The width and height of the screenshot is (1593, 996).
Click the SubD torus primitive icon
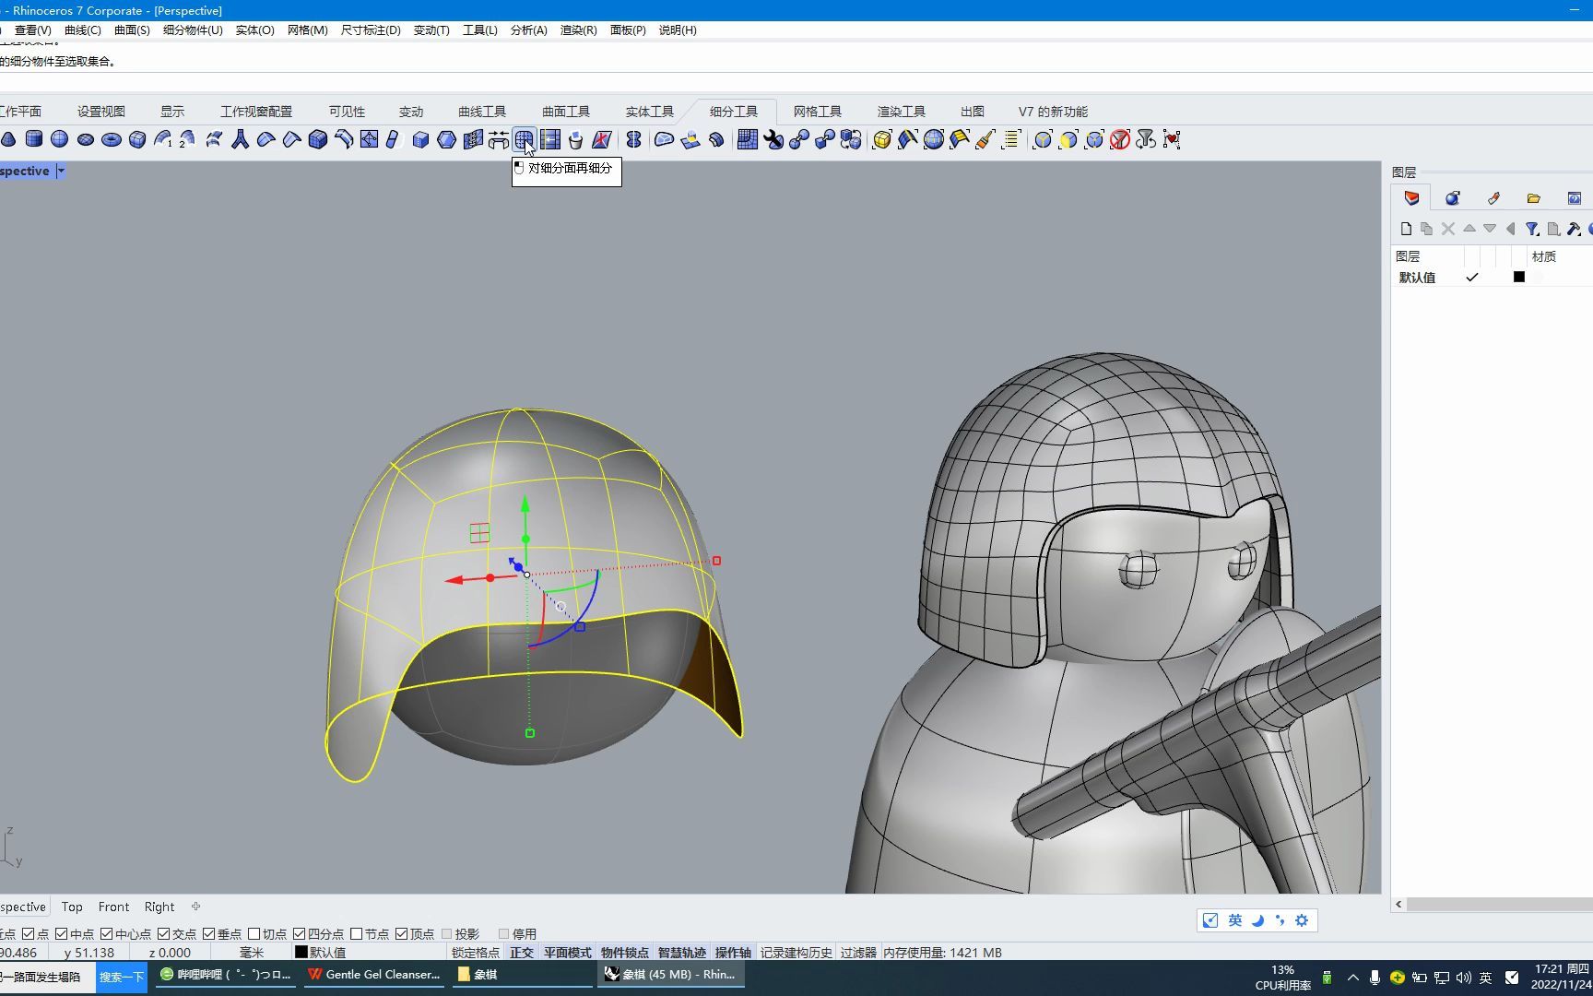click(x=112, y=139)
